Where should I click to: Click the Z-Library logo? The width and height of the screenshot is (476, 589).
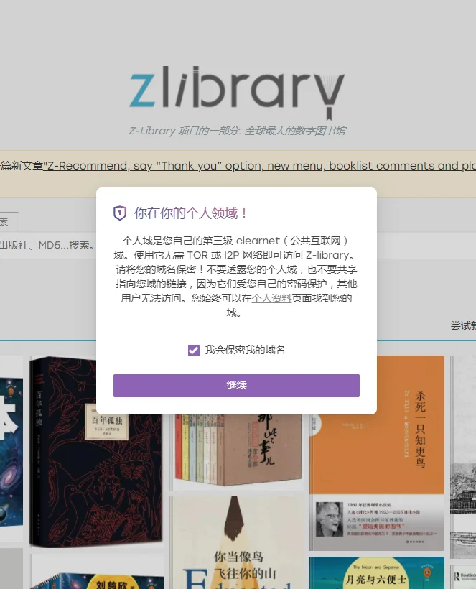tap(237, 93)
